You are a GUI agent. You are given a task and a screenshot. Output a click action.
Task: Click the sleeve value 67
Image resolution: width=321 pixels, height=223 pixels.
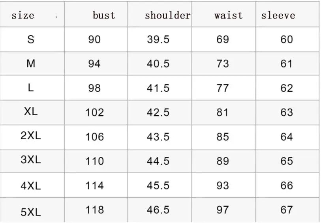tap(287, 210)
